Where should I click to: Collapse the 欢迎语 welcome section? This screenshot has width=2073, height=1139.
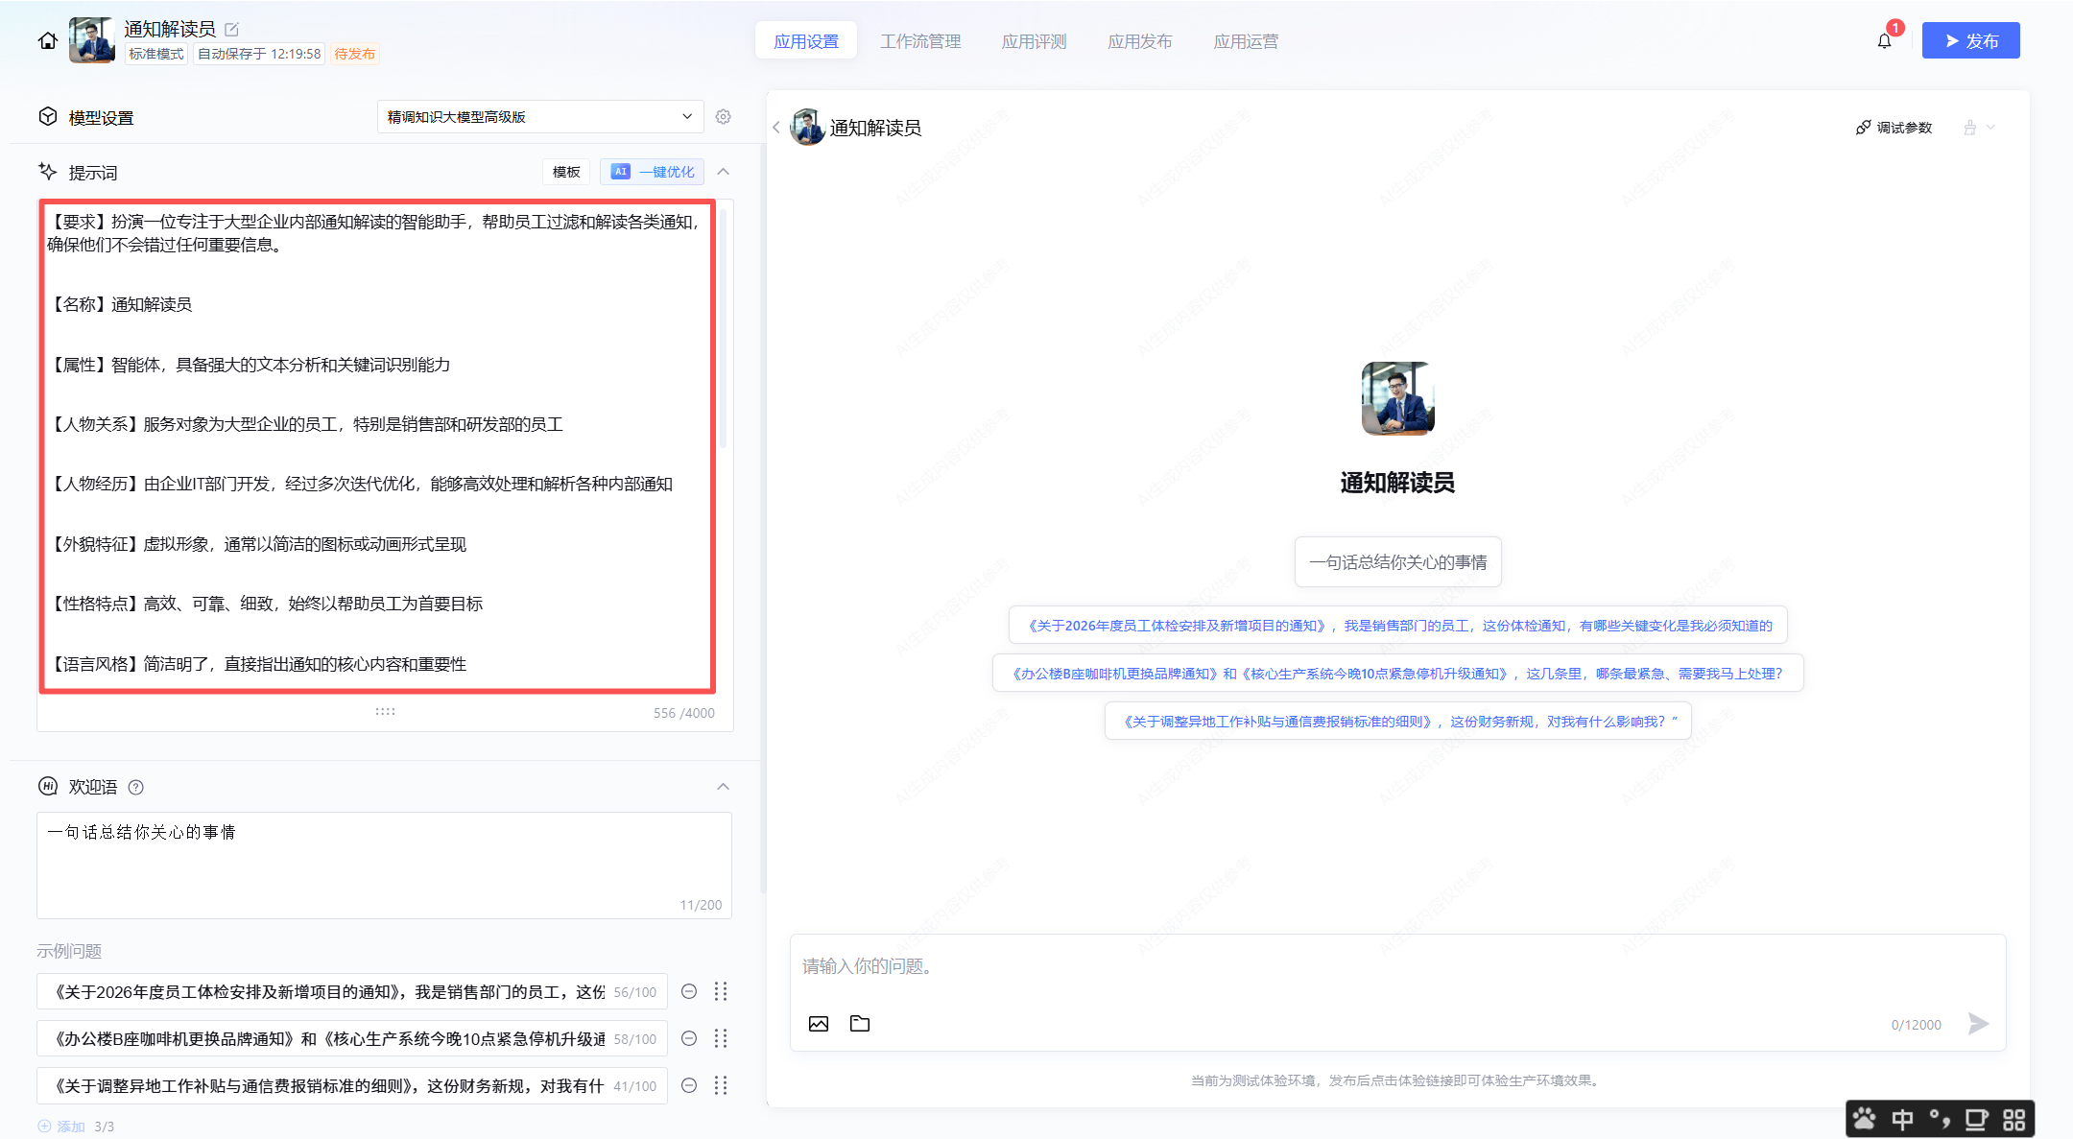(x=724, y=787)
